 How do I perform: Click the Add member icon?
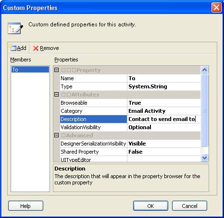[x=12, y=48]
